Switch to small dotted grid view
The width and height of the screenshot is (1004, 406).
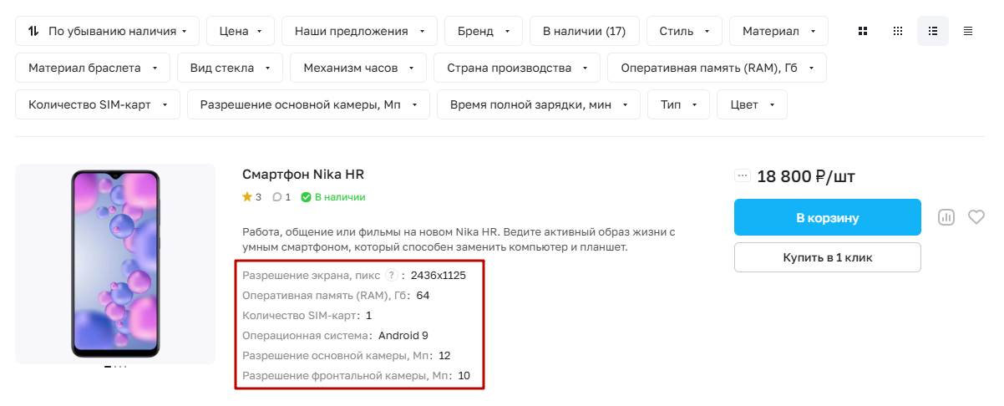(898, 31)
